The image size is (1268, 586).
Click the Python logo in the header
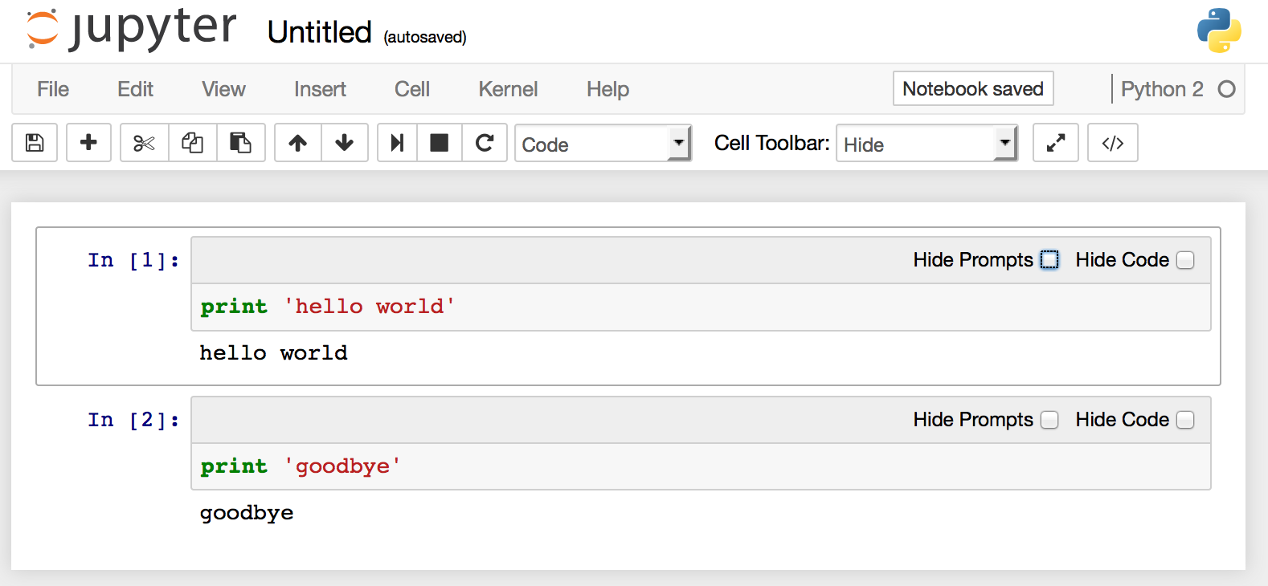(1219, 31)
